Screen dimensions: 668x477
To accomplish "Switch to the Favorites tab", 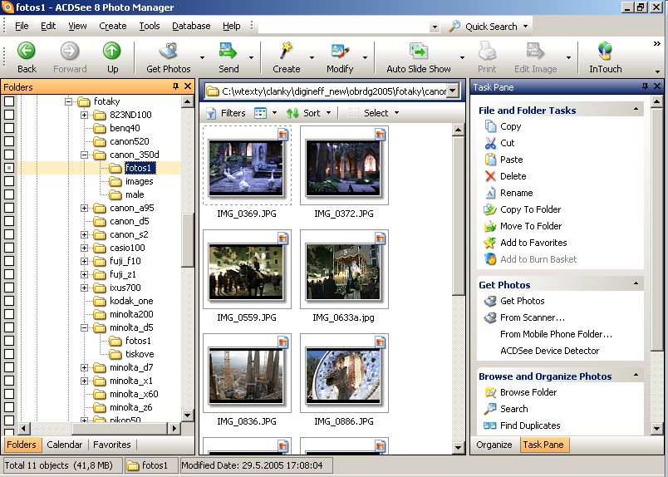I will (x=112, y=445).
